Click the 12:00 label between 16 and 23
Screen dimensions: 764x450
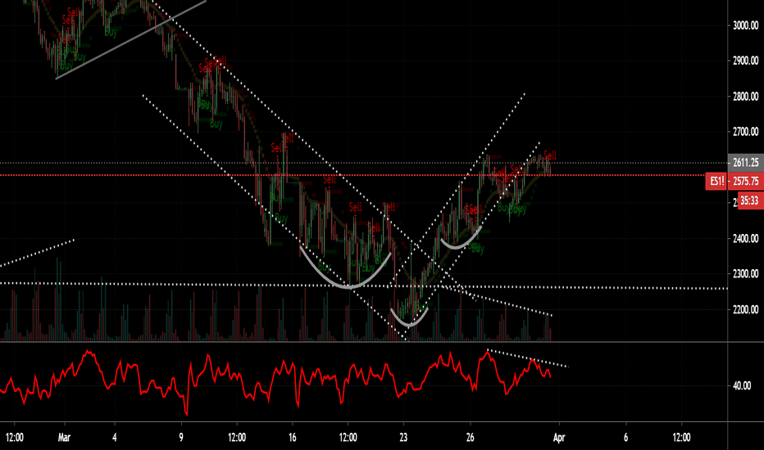[348, 438]
